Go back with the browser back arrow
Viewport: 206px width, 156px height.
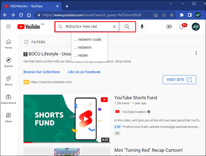pyautogui.click(x=5, y=15)
